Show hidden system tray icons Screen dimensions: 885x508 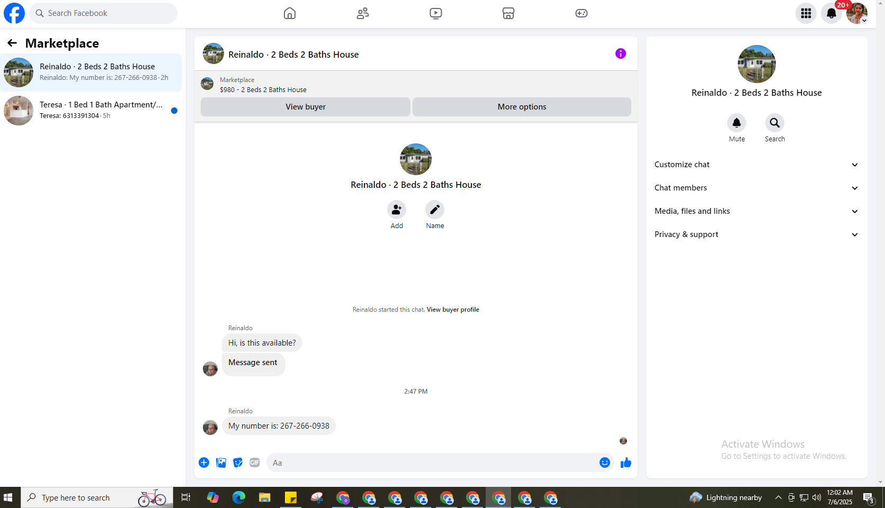tap(779, 497)
